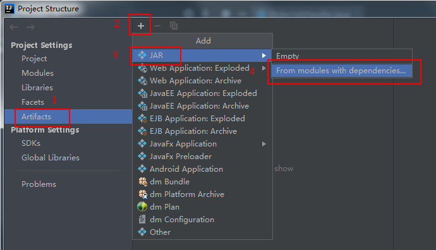Click the Copy artifact toolbar icon

[x=174, y=25]
